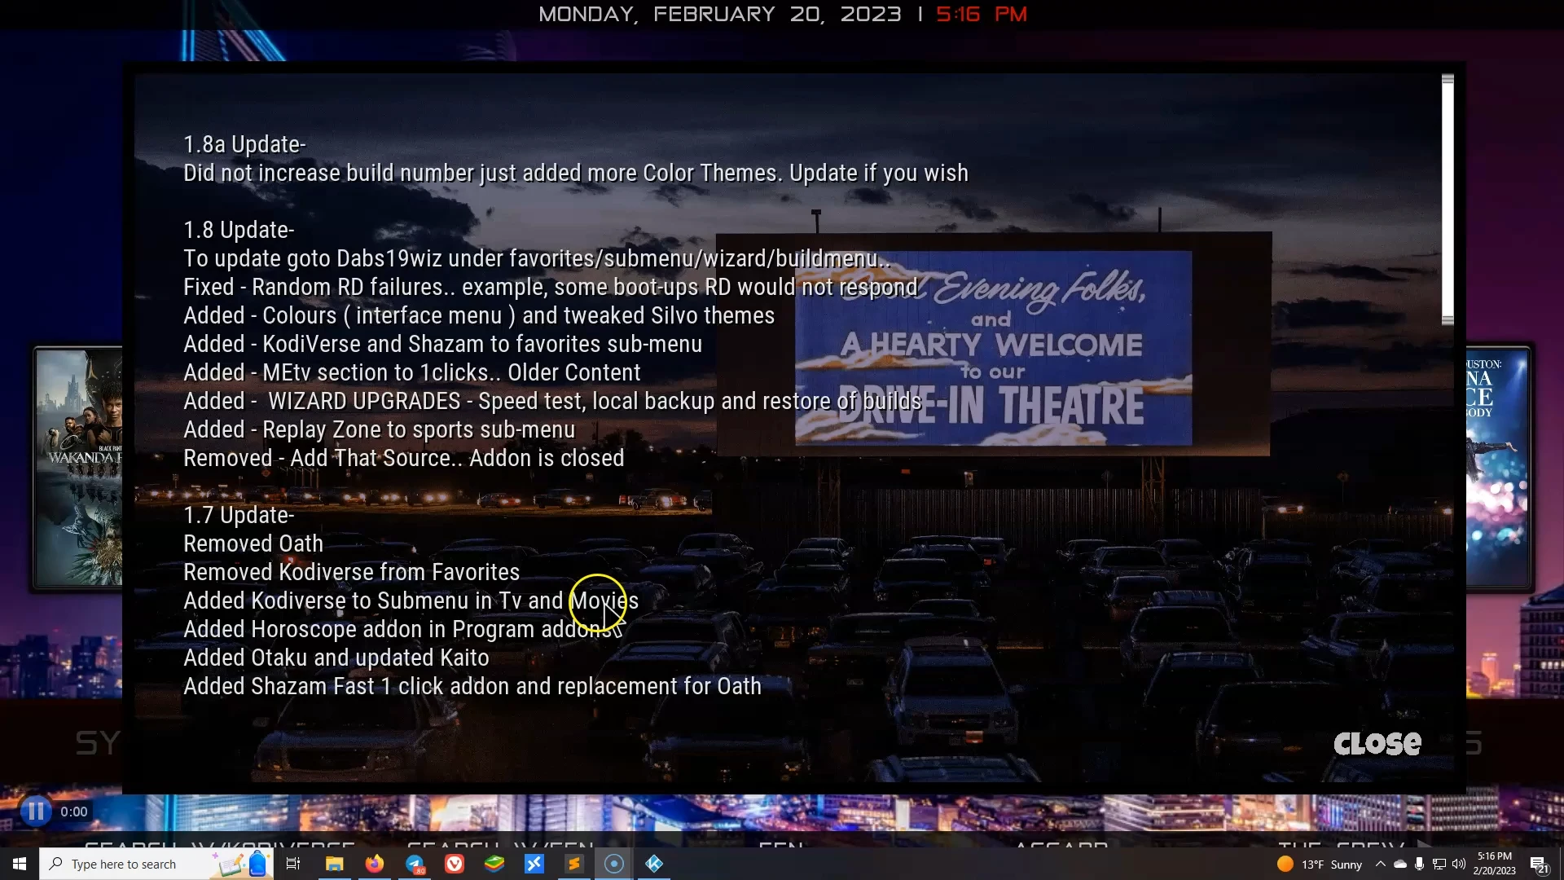Click "Added Kodiverse to Submenu in Tv" line

tap(411, 601)
